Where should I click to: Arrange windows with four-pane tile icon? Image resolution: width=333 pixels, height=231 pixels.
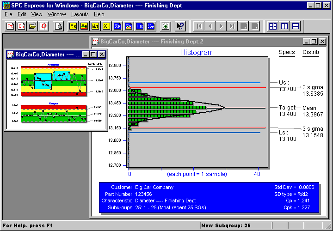pos(273,26)
